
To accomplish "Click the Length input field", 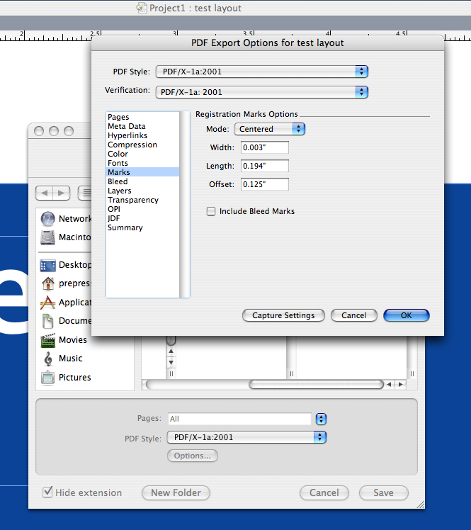I will (265, 166).
